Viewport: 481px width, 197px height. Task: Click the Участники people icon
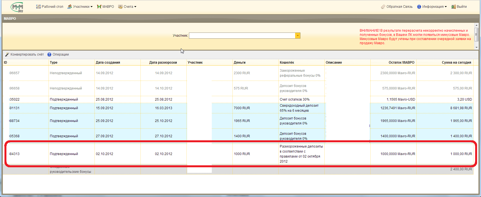pos(70,7)
